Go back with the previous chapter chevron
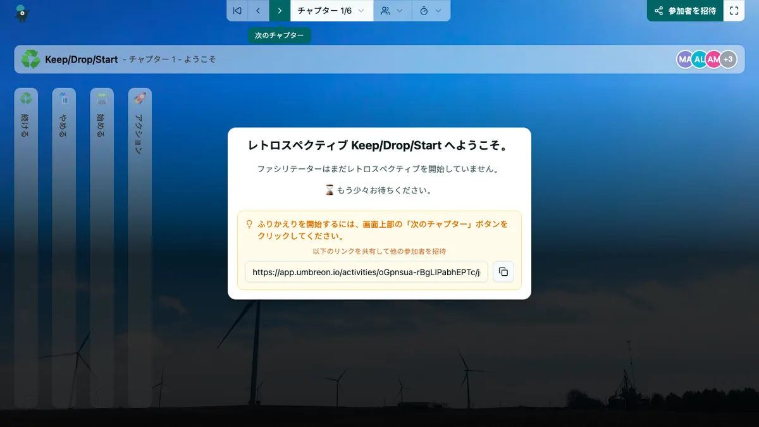 257,10
